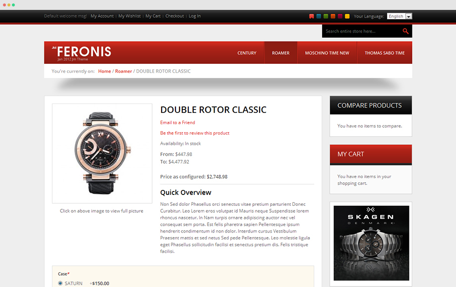The height and width of the screenshot is (287, 456).
Task: Focus the search entire store field
Action: 362,31
